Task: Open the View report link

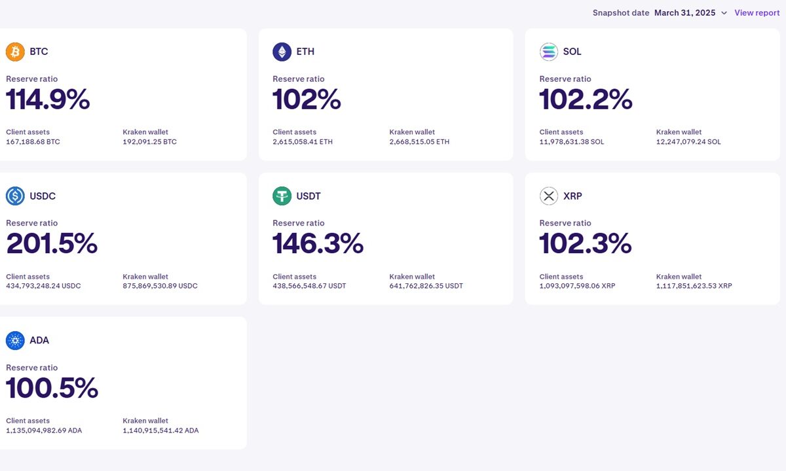Action: click(757, 13)
